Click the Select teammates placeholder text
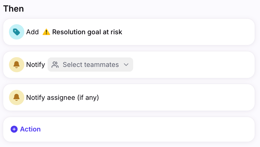260x147 pixels. coord(91,65)
